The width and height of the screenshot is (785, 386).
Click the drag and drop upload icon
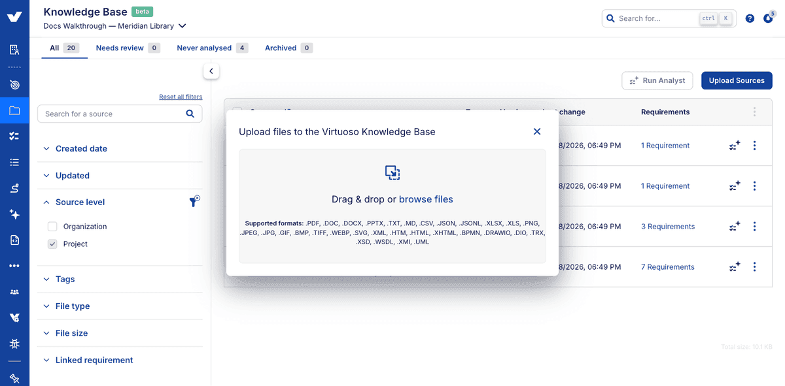point(392,172)
